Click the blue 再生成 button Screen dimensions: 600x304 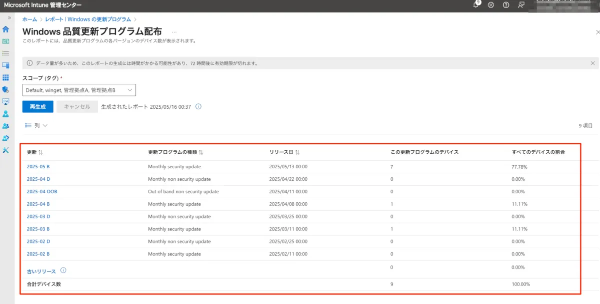[37, 107]
